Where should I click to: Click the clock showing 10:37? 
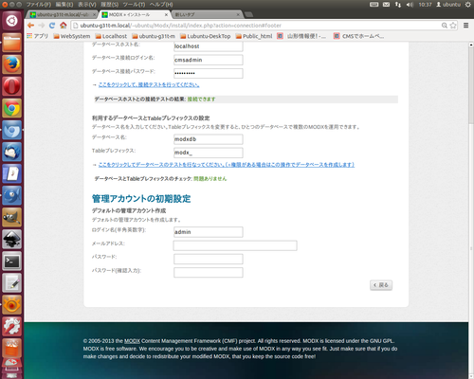point(425,5)
